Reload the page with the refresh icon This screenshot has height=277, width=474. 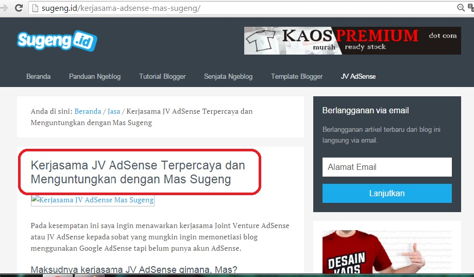pyautogui.click(x=19, y=8)
